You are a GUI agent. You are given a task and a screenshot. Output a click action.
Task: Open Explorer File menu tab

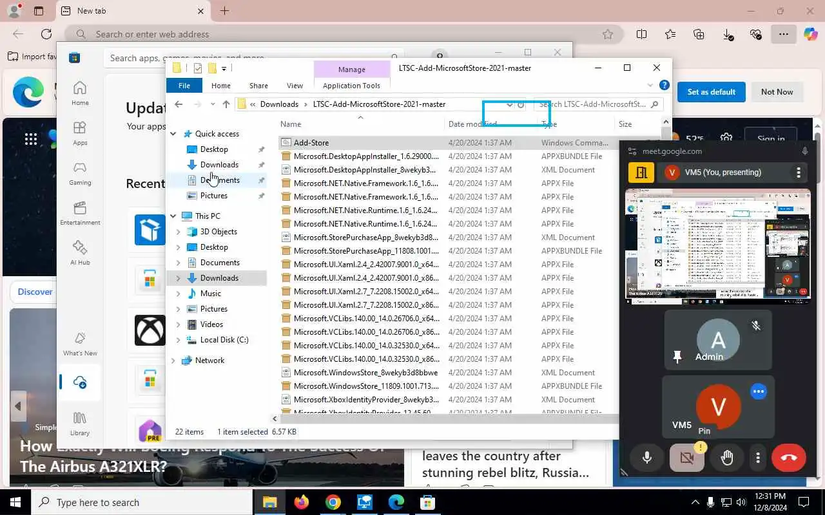click(184, 85)
